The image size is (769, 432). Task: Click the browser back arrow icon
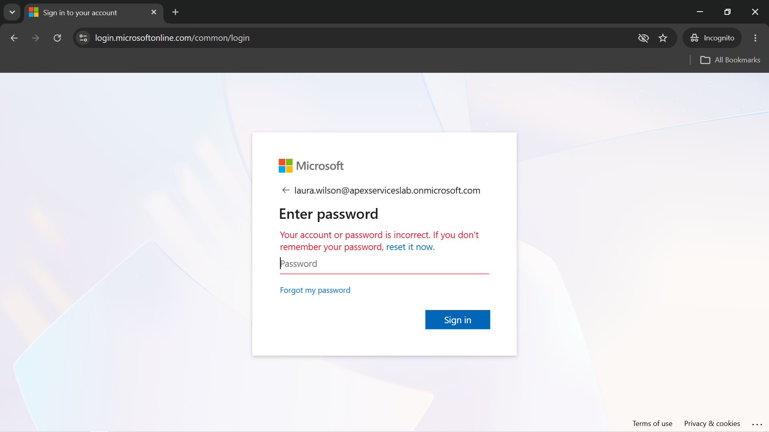coord(14,38)
